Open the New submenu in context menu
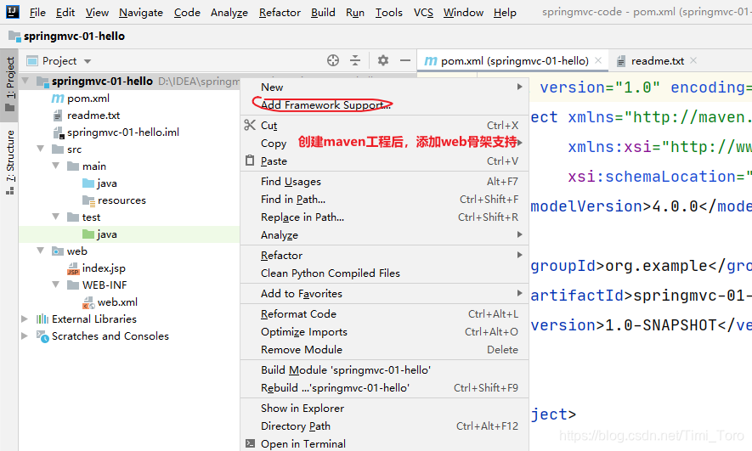Image resolution: width=752 pixels, height=451 pixels. pos(384,87)
